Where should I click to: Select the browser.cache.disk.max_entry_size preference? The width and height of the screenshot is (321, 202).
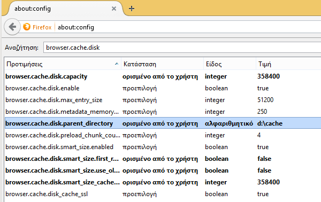[x=163, y=100]
